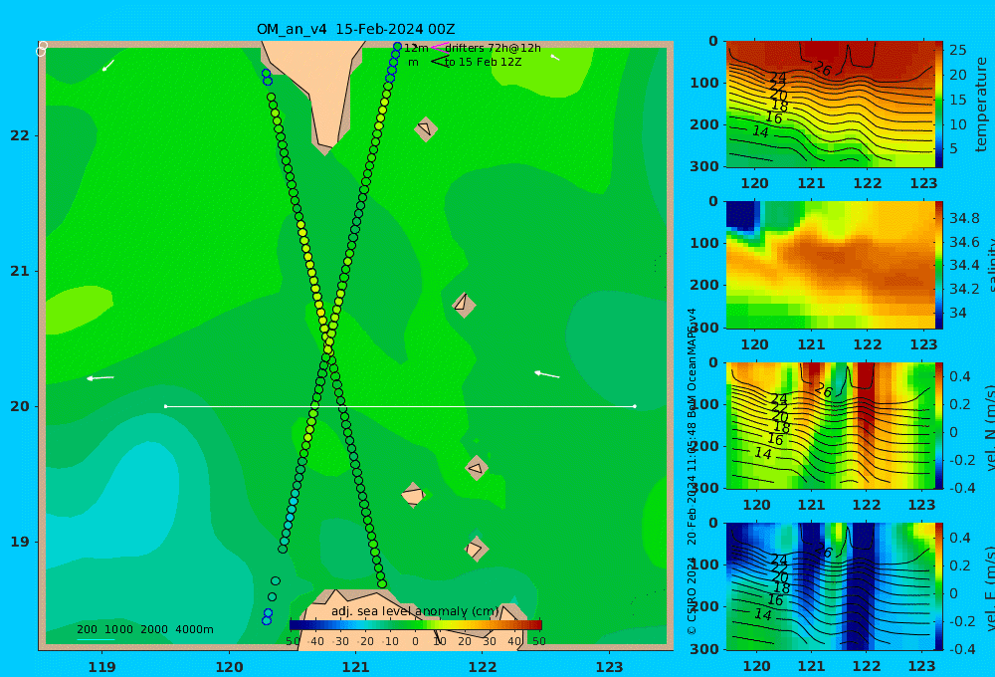Click the plot title OM_an_v4 15-Feb-2024 00Z
The width and height of the screenshot is (995, 677).
point(355,29)
